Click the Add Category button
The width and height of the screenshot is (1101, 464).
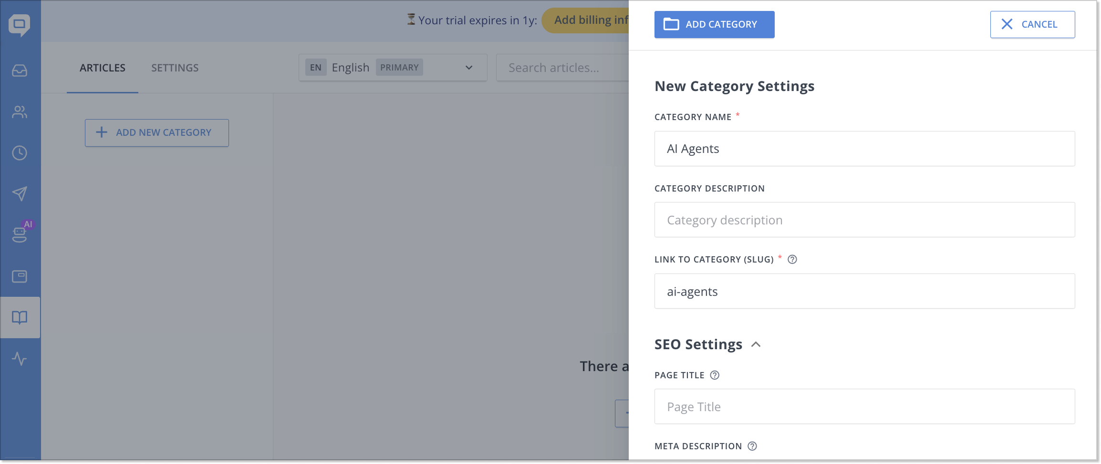coord(714,24)
